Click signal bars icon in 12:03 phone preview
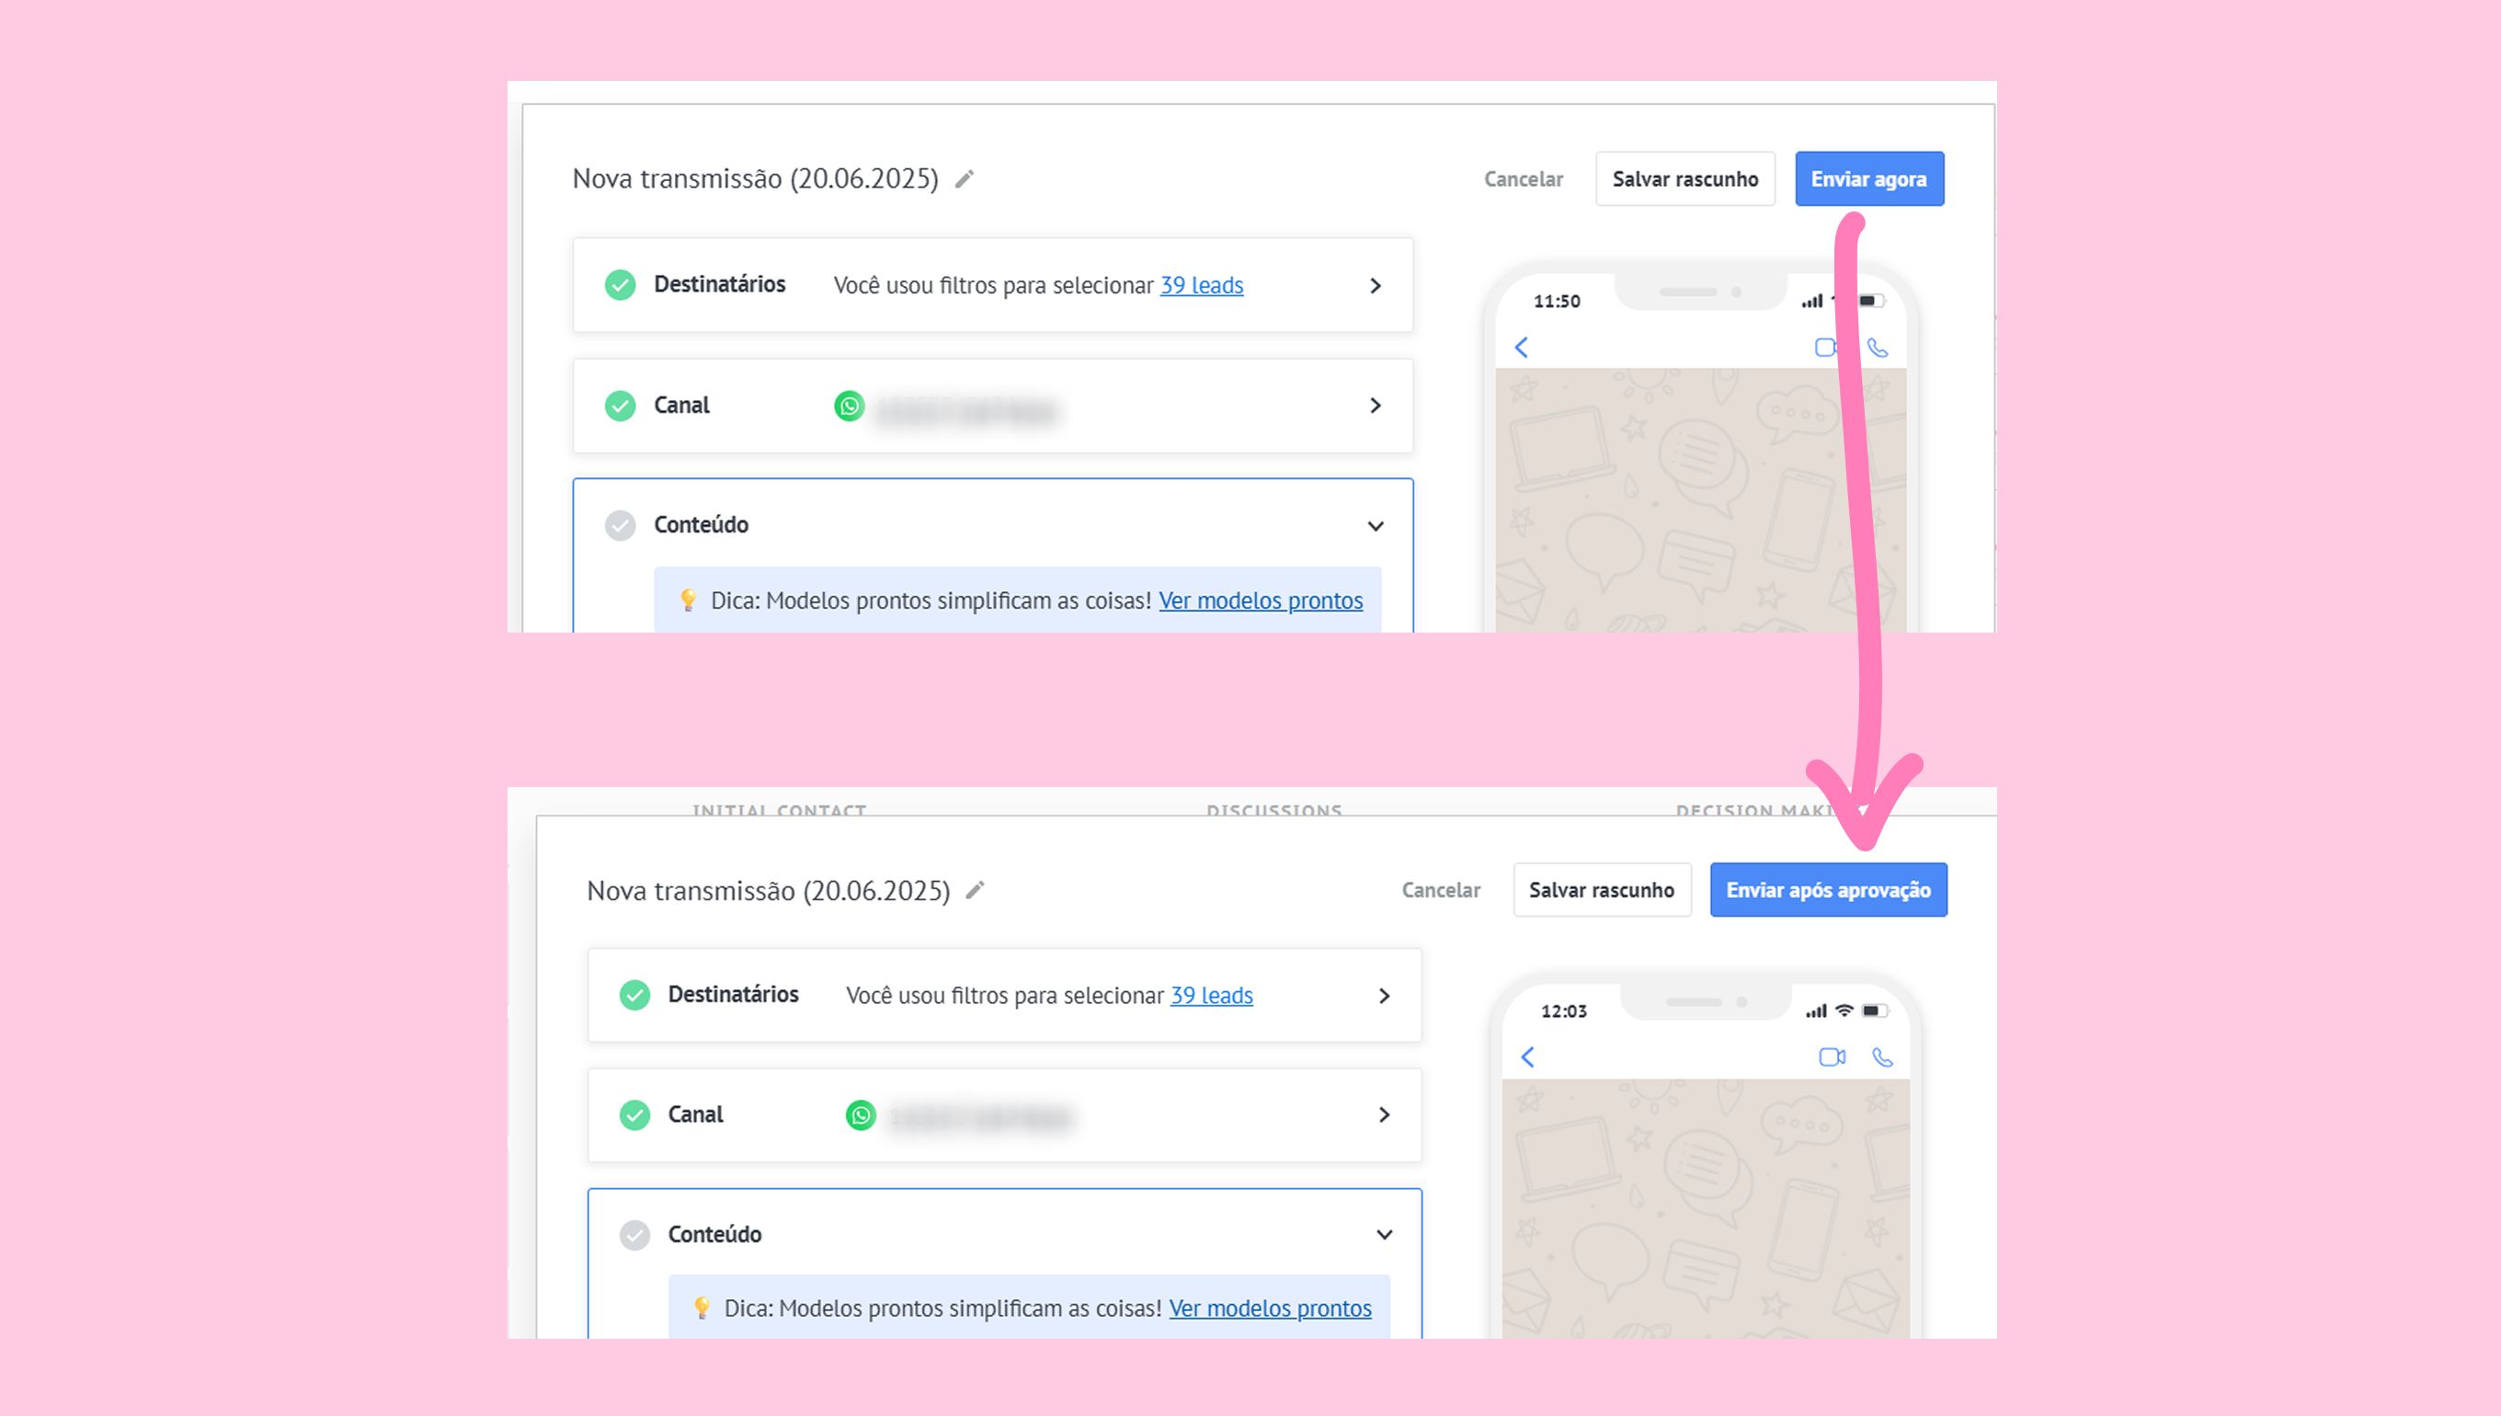This screenshot has height=1416, width=2501. [x=1816, y=1011]
